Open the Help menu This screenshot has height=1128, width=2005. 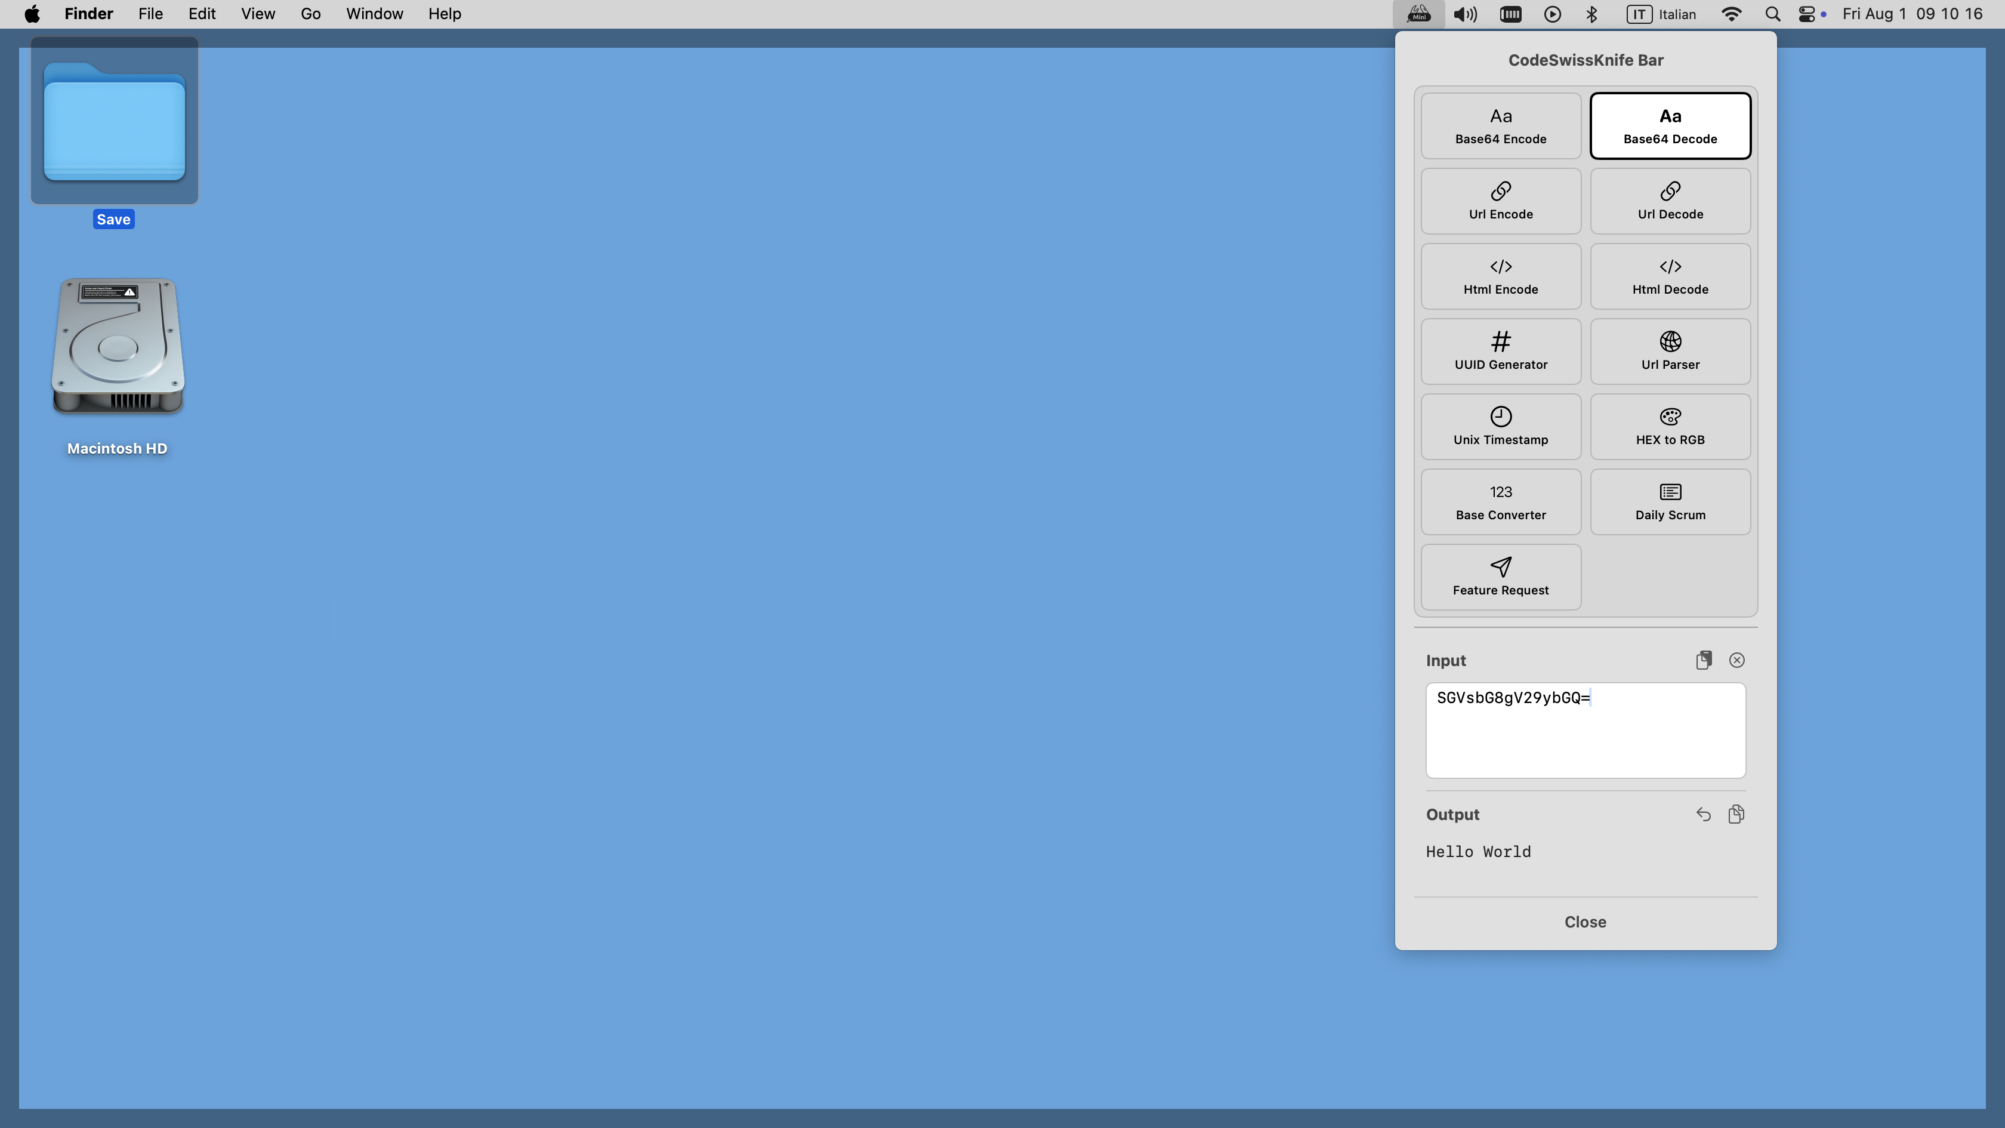(x=445, y=14)
